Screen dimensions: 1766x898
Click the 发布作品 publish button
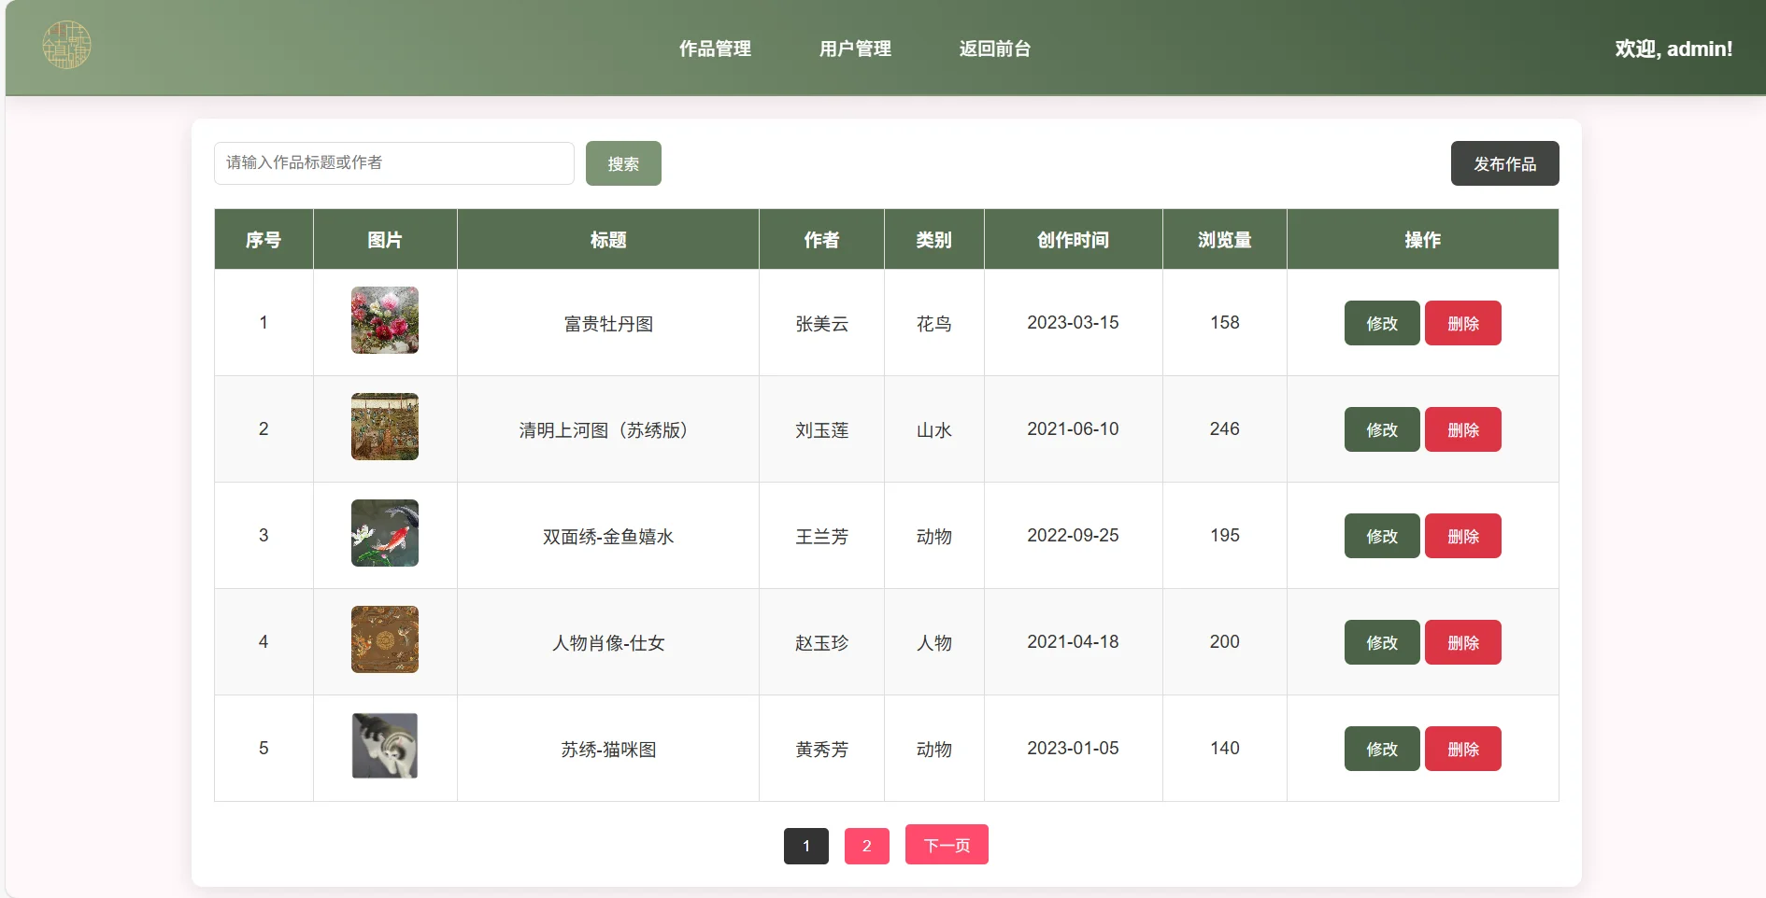1504,162
